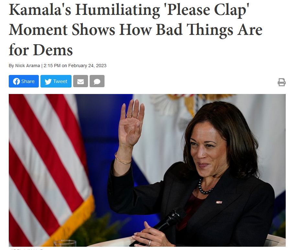Click the black bead necklace in photo
Viewport: 288px width, 250px height.
click(x=204, y=188)
